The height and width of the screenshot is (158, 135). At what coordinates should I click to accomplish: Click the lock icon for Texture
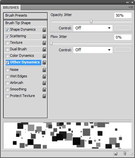[x=44, y=43]
